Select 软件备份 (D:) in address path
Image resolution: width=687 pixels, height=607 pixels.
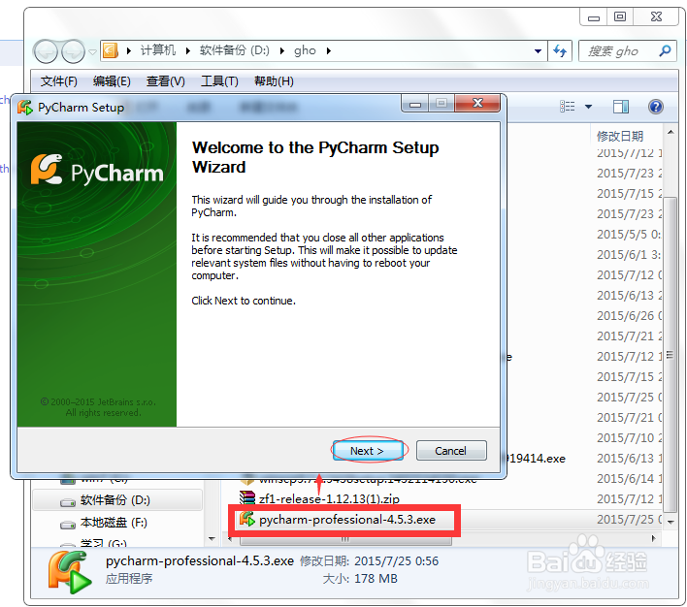pos(235,50)
